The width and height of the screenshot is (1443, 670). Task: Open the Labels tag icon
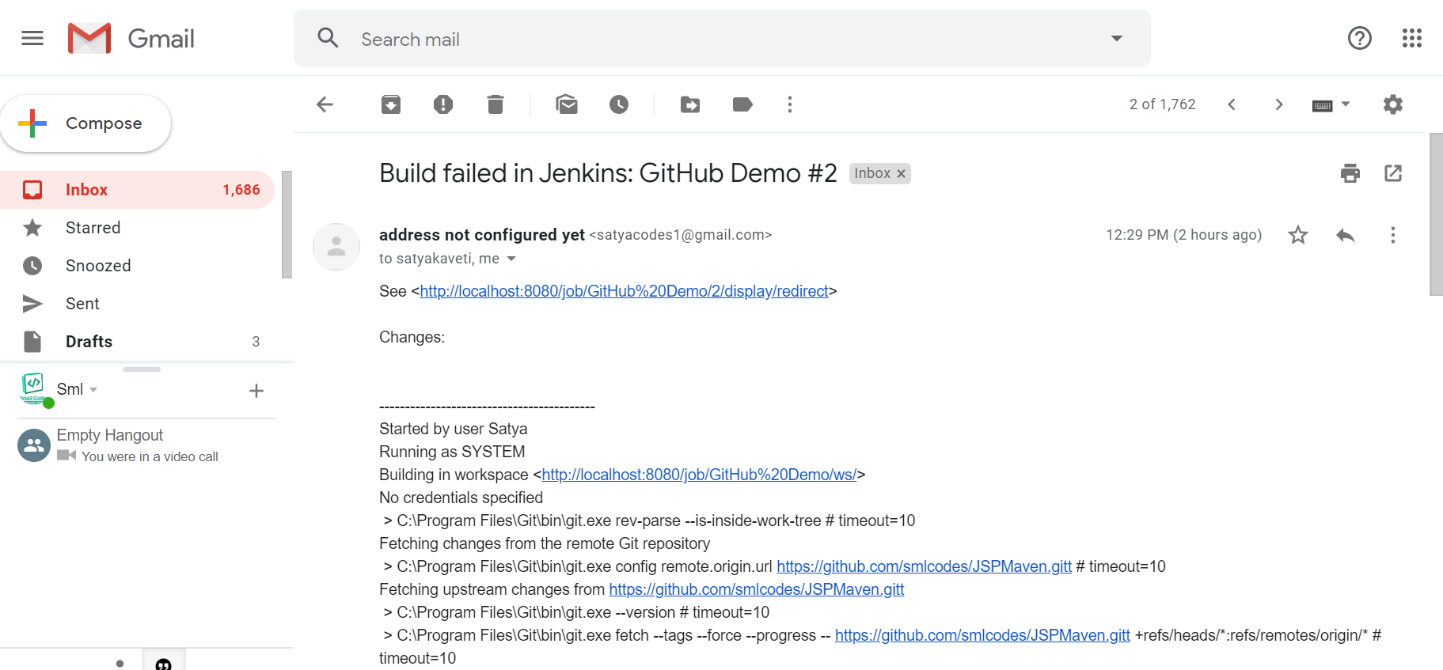742,104
